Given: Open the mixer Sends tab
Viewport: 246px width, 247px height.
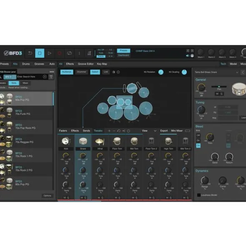Looking at the screenshot, I should [86, 131].
